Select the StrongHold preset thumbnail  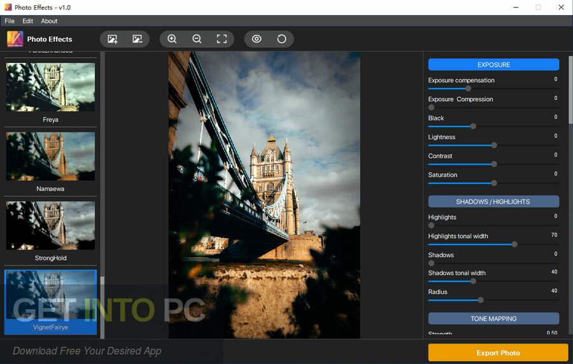coord(50,225)
